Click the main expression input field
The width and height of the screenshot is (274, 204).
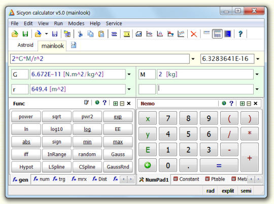[100, 59]
